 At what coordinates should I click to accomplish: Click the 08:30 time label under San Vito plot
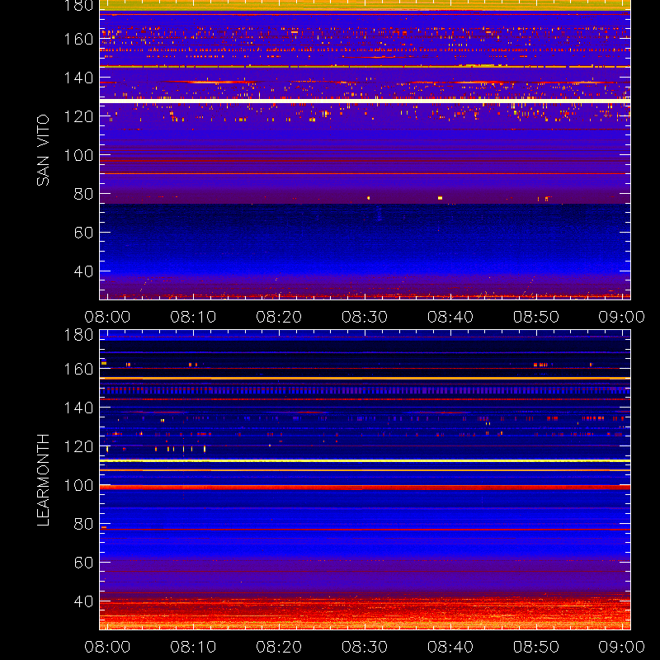(x=365, y=317)
